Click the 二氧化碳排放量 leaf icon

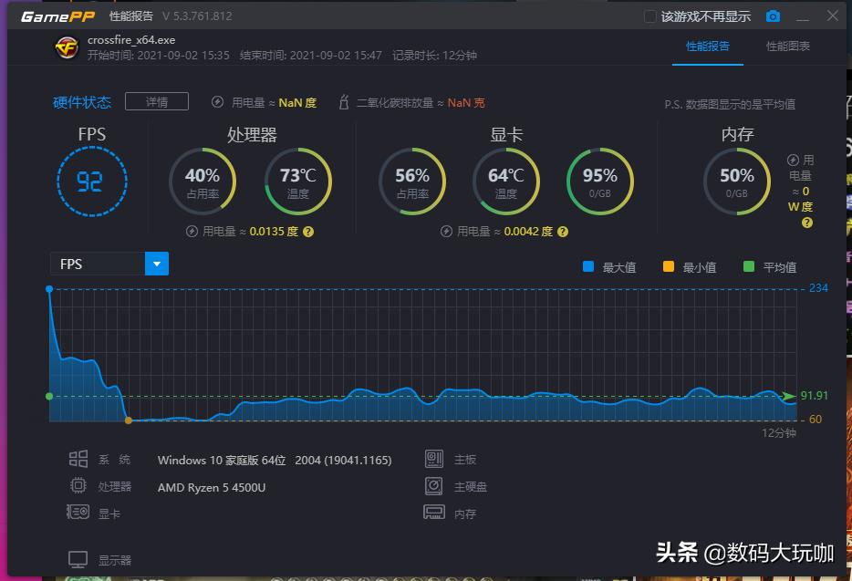tap(342, 102)
